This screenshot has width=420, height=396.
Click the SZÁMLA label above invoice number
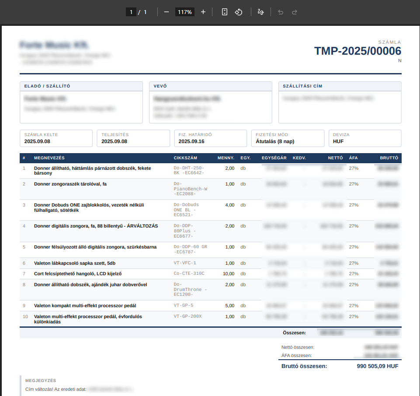tap(389, 42)
